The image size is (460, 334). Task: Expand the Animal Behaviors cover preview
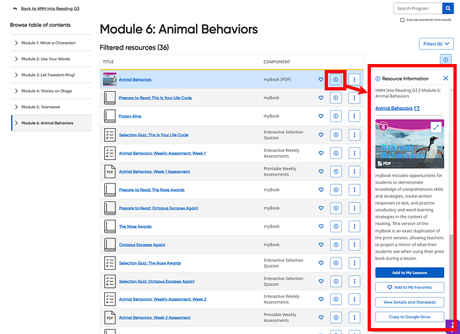pos(436,127)
